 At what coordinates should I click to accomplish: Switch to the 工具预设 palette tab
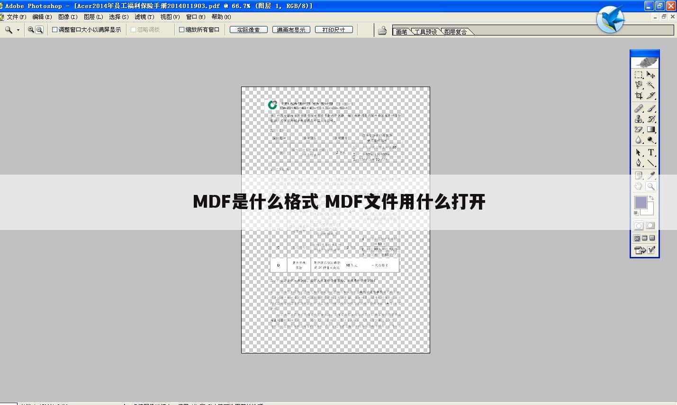(425, 32)
